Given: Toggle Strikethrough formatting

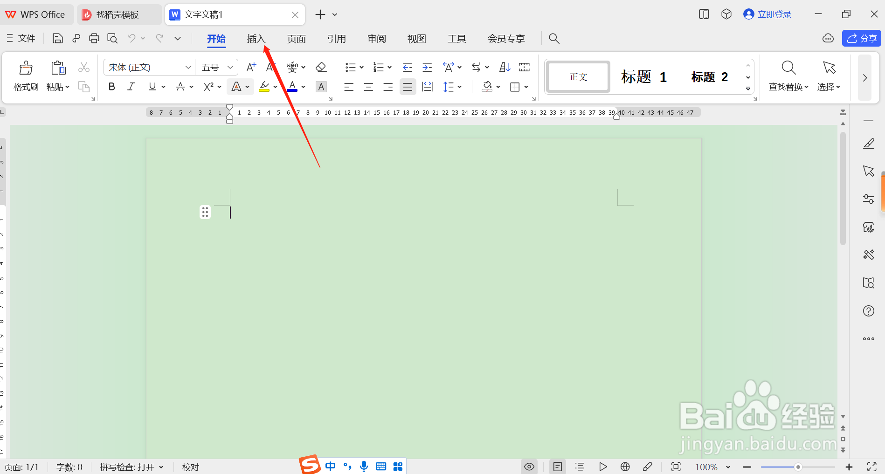Looking at the screenshot, I should (180, 87).
